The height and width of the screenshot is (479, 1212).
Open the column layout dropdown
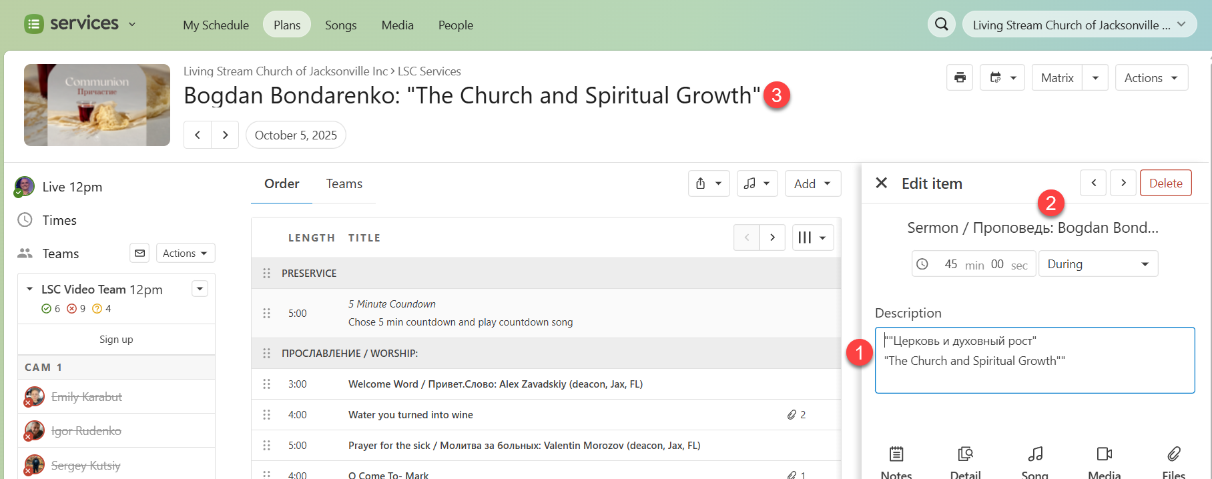[812, 237]
